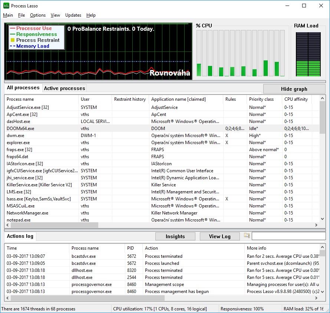This screenshot has height=313, width=330.
Task: Click the actions log search field
Action: [x=288, y=236]
